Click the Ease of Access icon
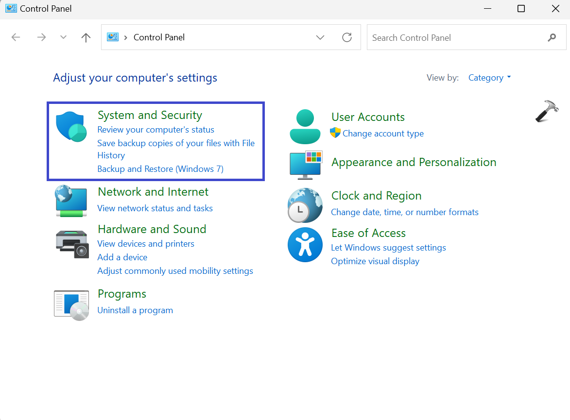The width and height of the screenshot is (570, 420). click(305, 245)
